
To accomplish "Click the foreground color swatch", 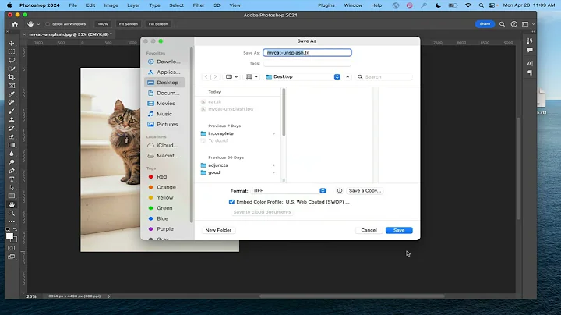I will 9,236.
